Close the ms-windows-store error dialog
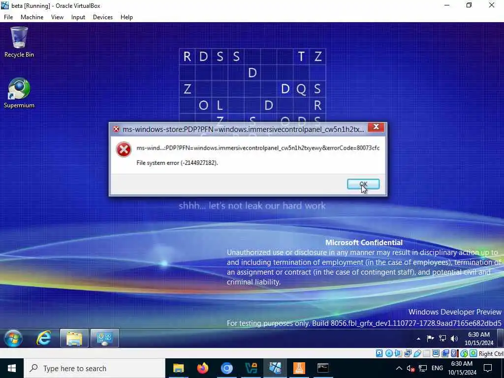Viewport: 504px width, 378px height. point(376,127)
